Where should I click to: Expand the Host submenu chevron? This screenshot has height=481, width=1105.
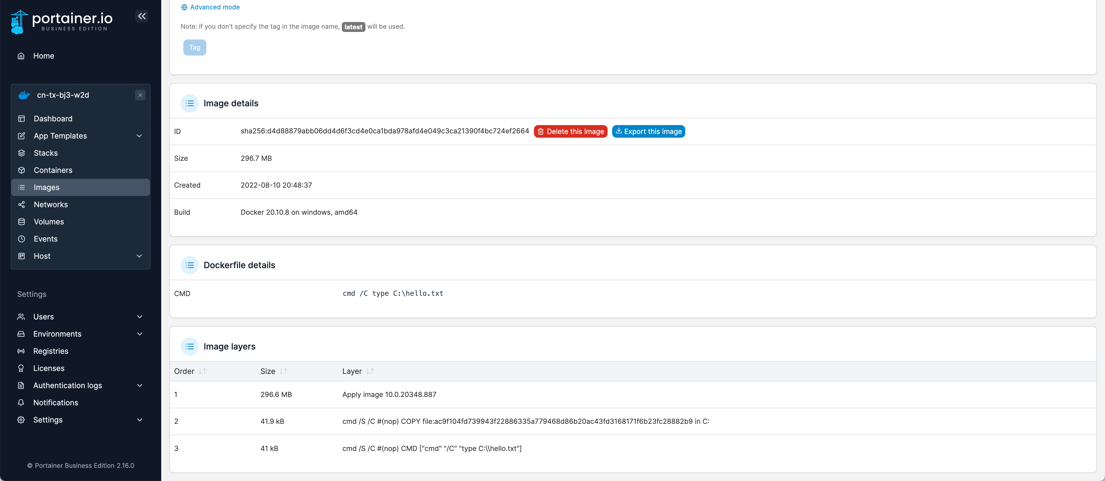click(139, 256)
